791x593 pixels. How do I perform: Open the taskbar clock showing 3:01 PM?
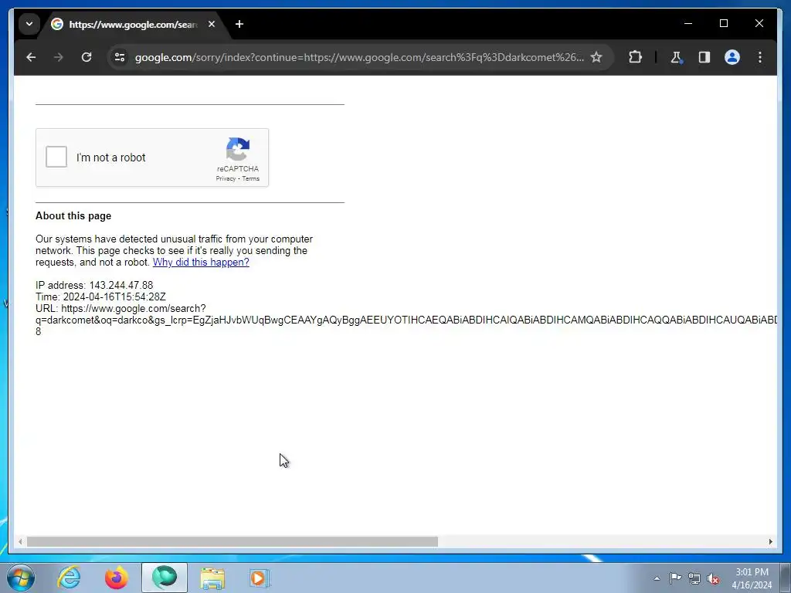[x=752, y=578]
